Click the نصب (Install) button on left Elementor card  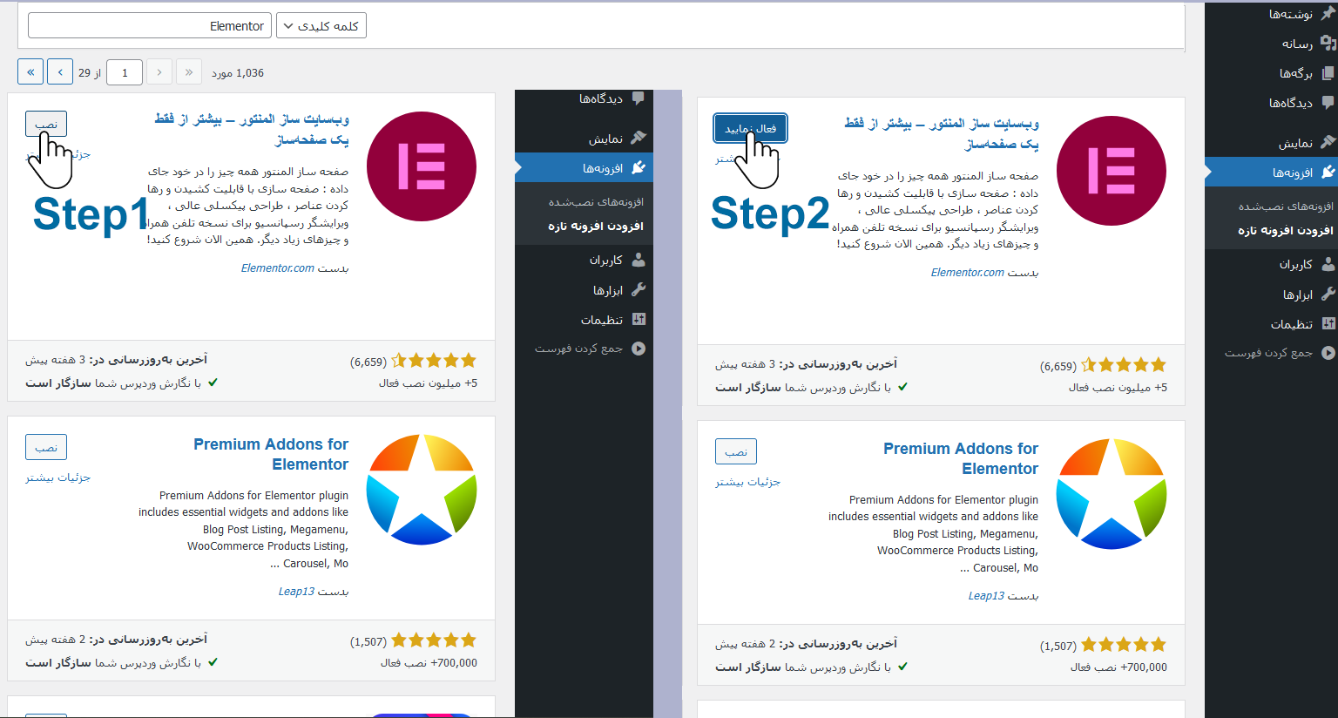[x=46, y=124]
